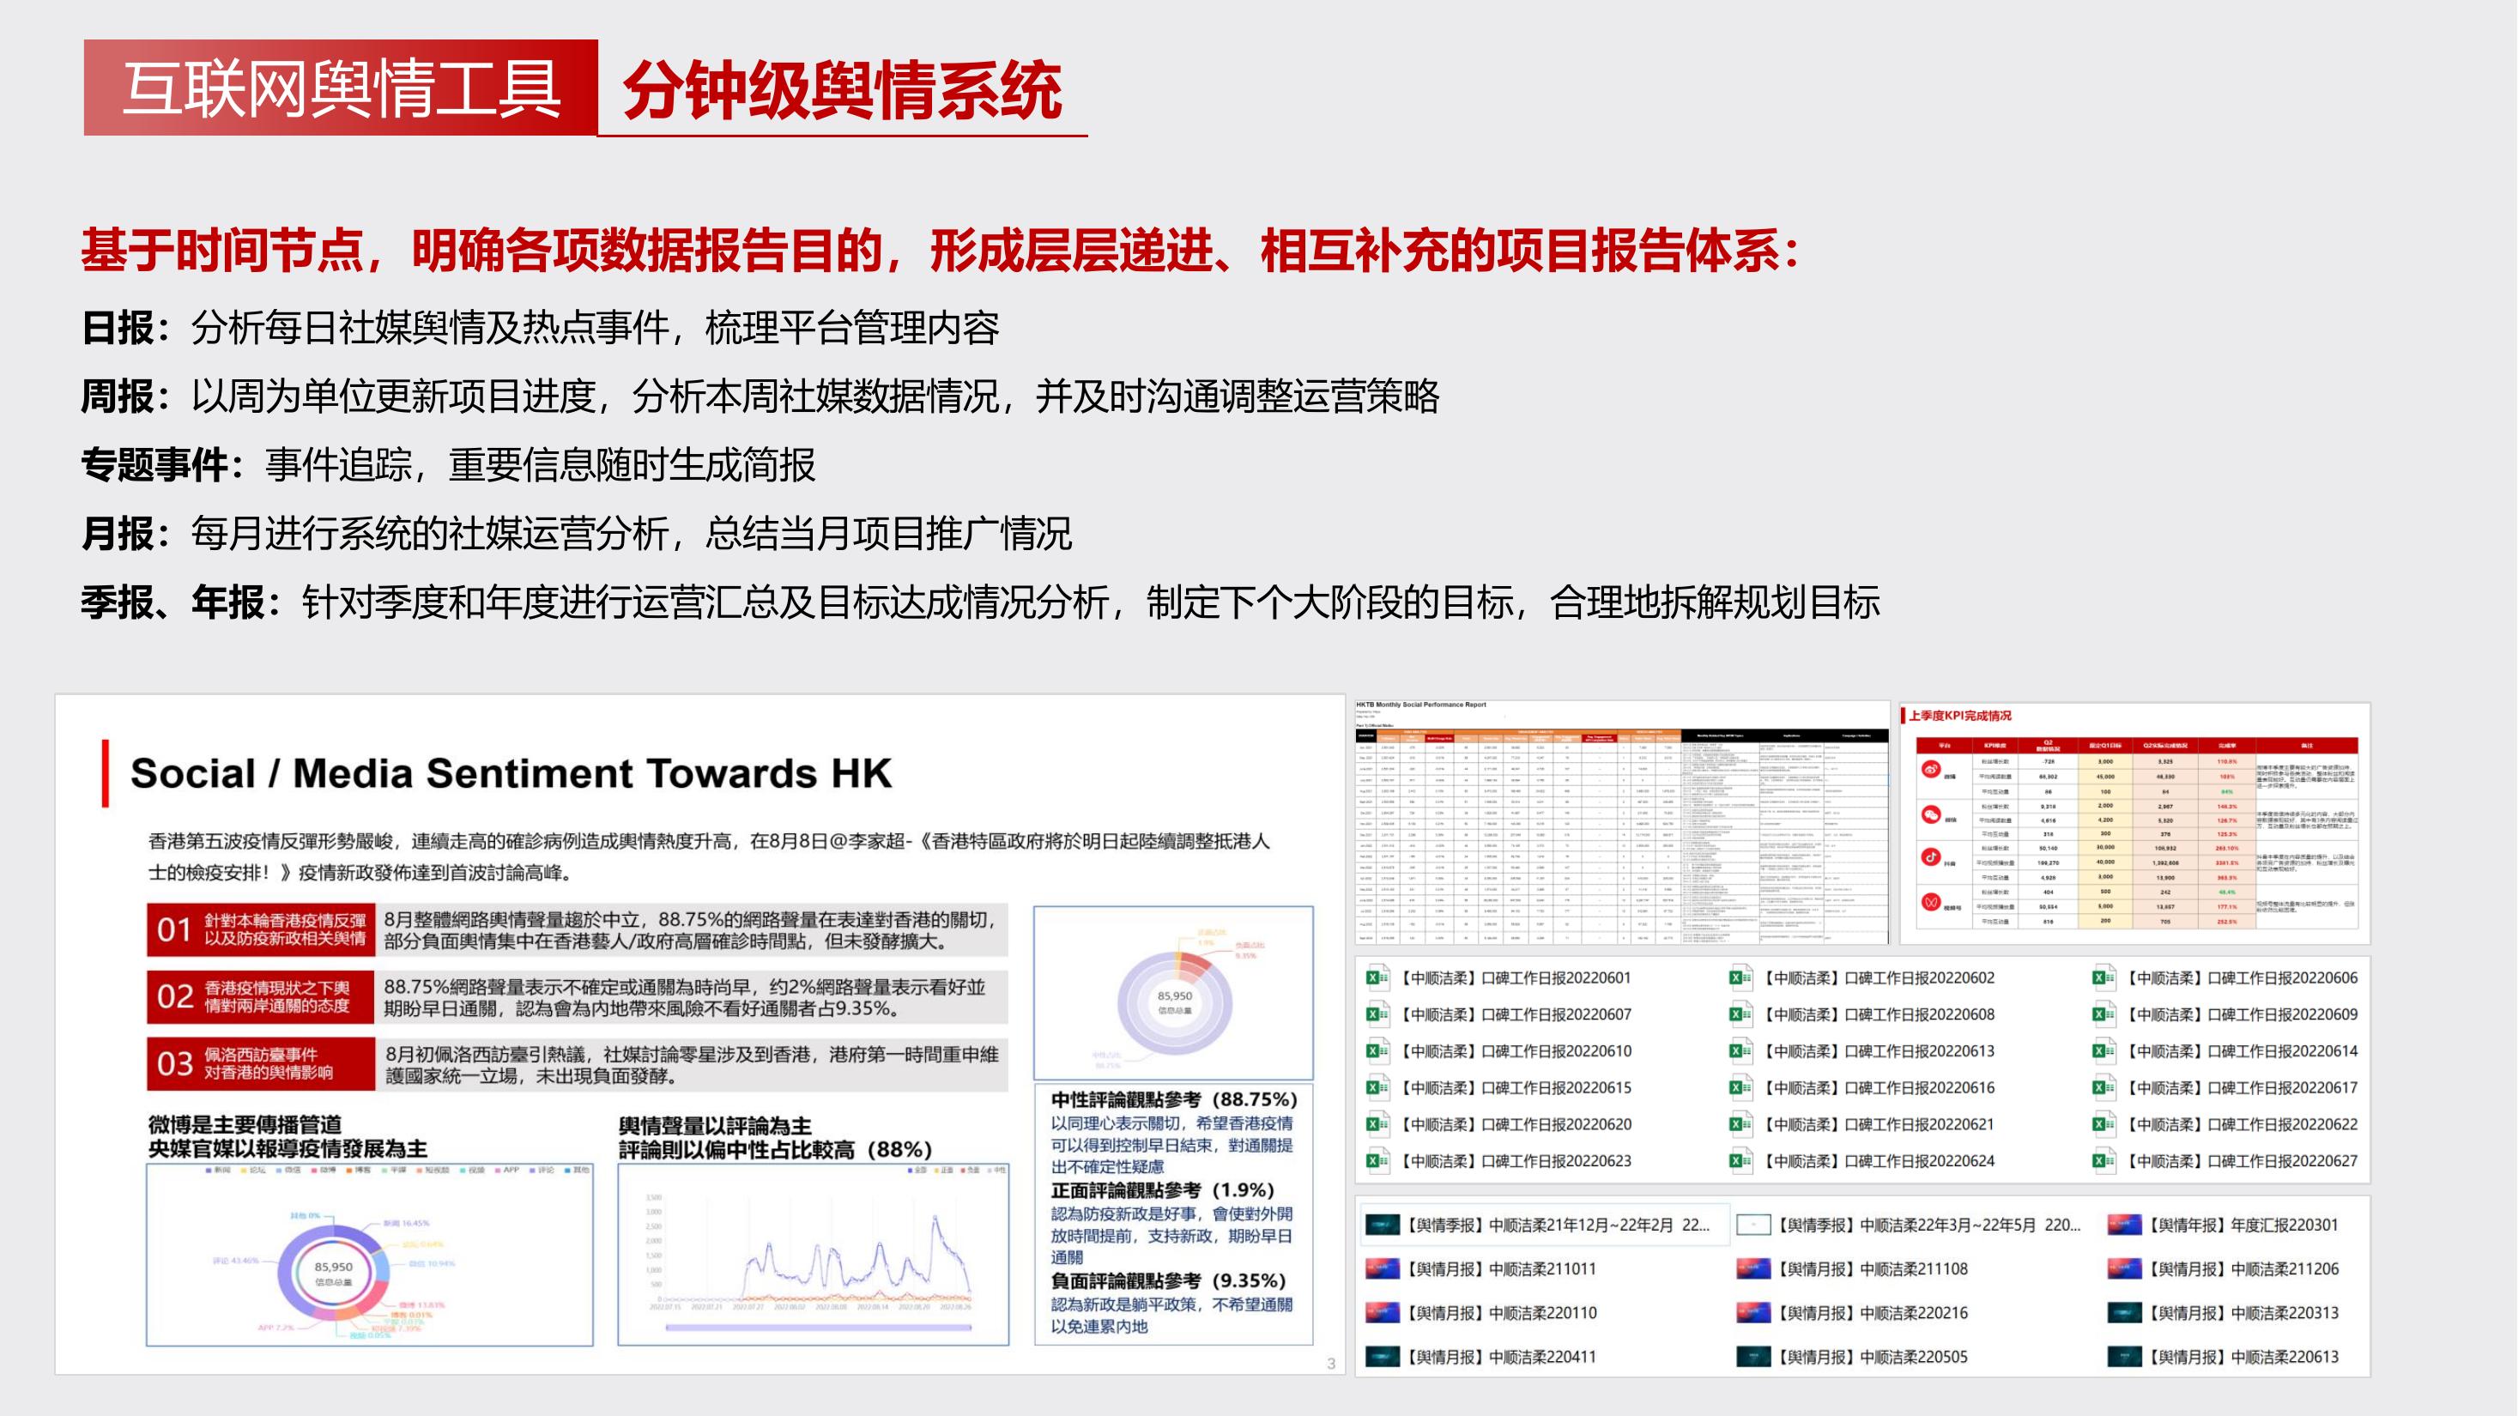Click the red 03 label box

point(261,1063)
